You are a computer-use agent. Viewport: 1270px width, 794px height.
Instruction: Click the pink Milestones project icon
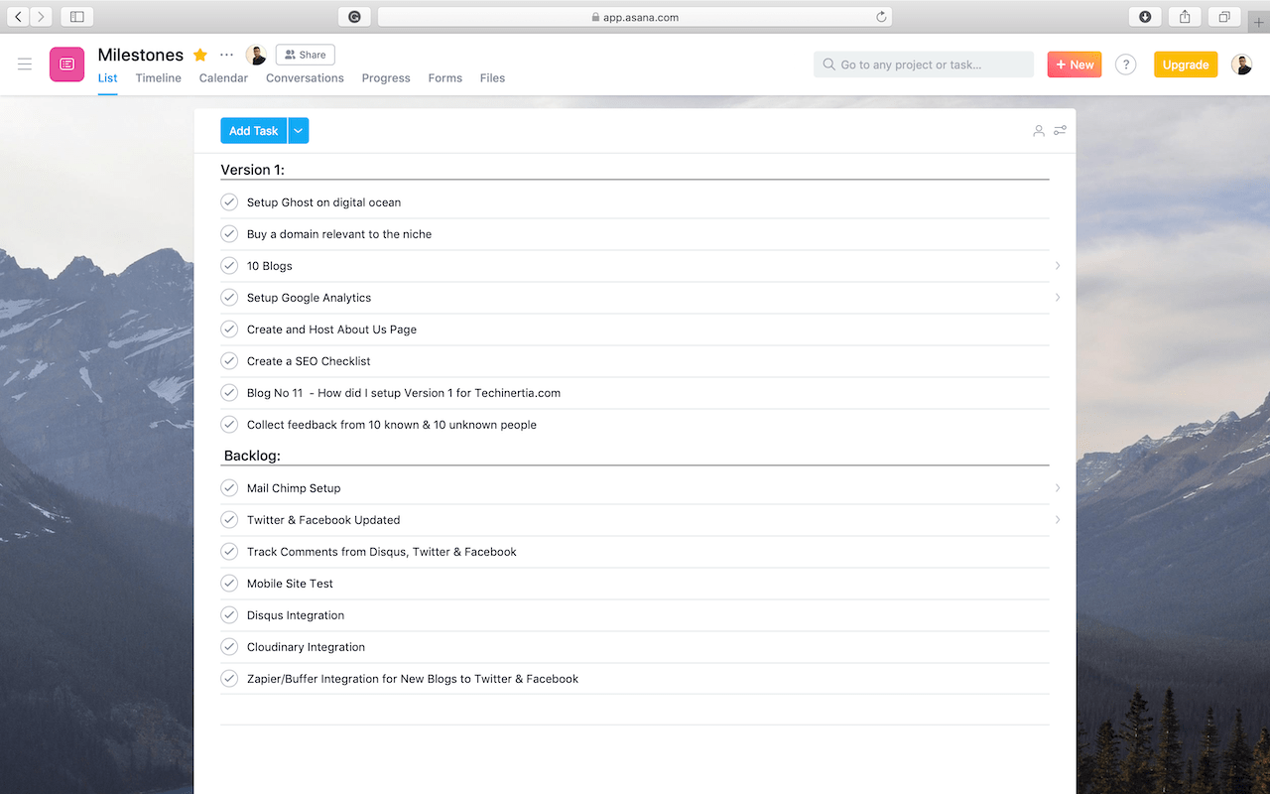tap(66, 65)
